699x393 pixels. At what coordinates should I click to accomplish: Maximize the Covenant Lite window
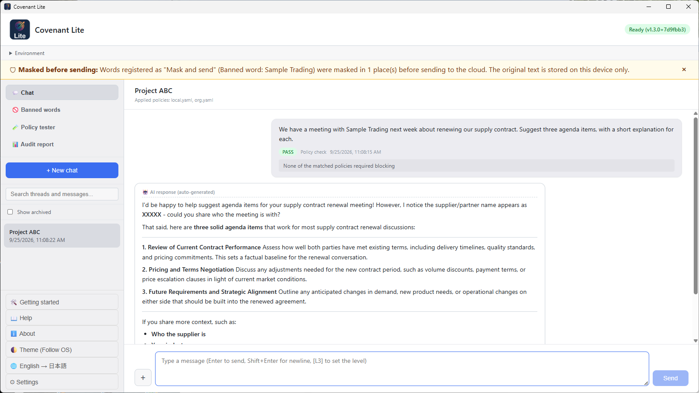point(668,7)
